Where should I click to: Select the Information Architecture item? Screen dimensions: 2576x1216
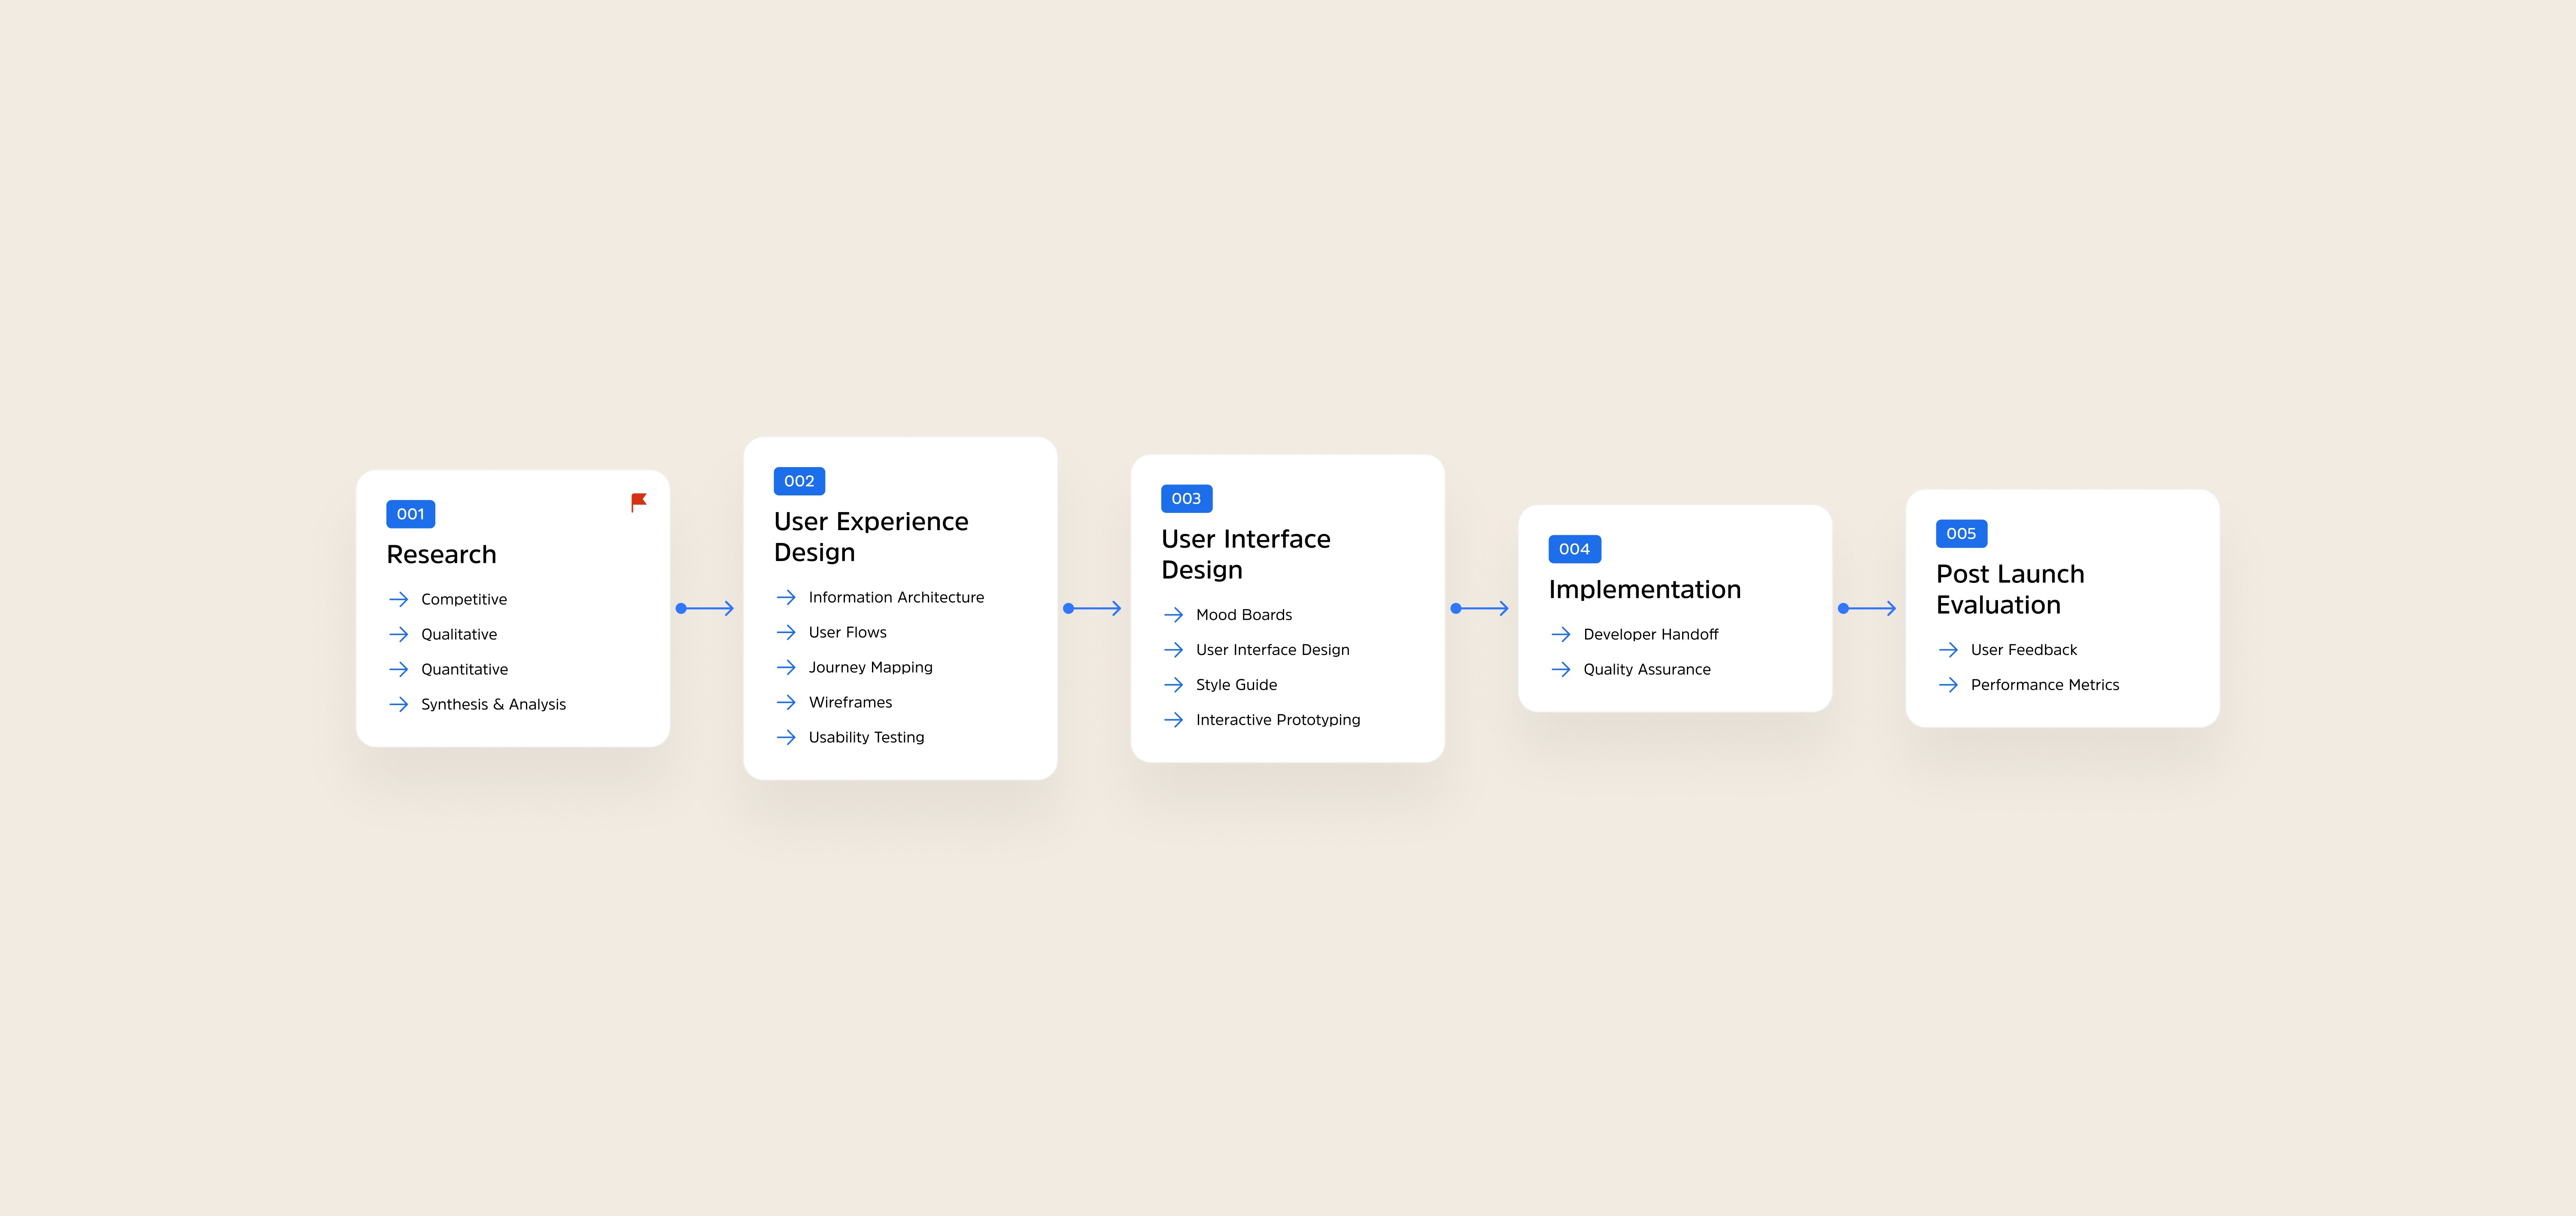click(x=895, y=597)
